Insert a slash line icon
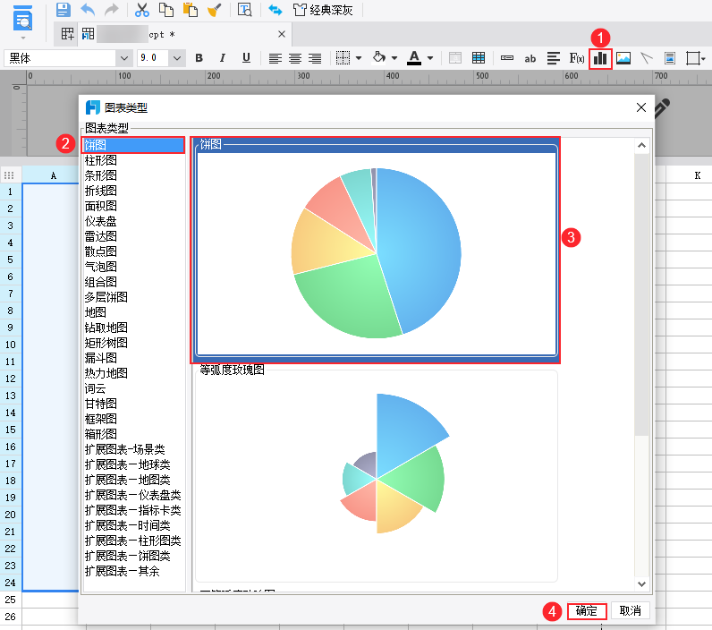Image resolution: width=712 pixels, height=630 pixels. pyautogui.click(x=647, y=58)
